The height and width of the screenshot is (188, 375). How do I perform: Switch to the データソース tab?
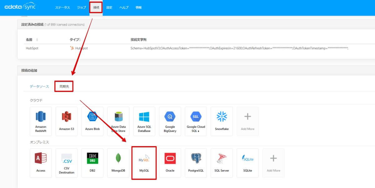tap(39, 87)
